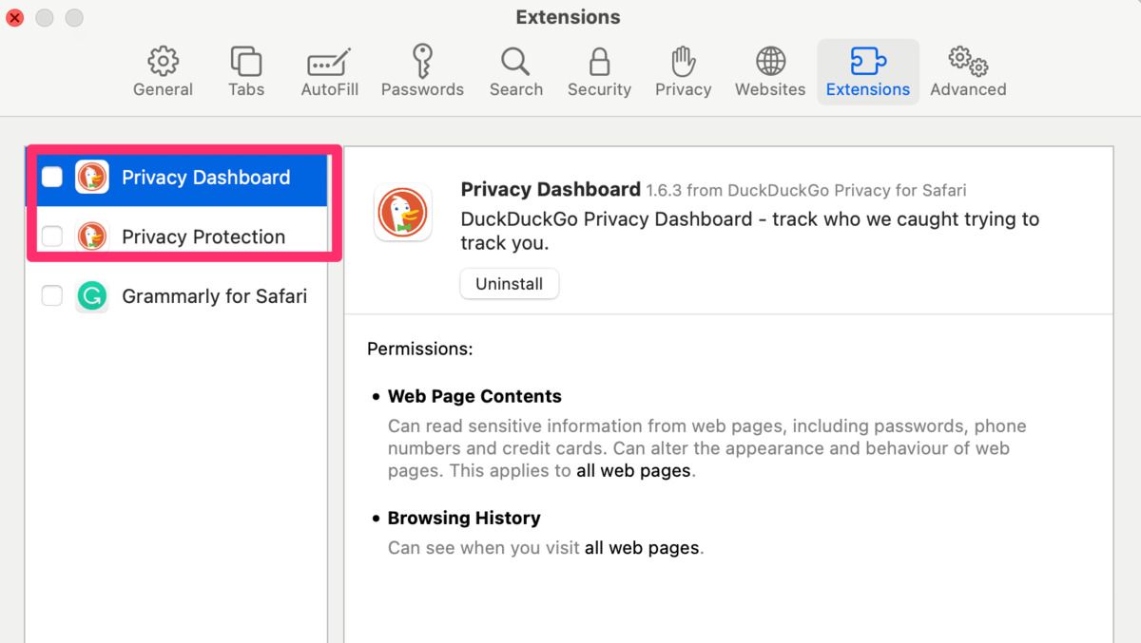Image resolution: width=1141 pixels, height=643 pixels.
Task: Click the Advanced tab label
Action: (968, 89)
